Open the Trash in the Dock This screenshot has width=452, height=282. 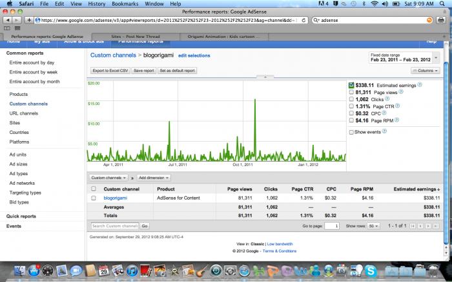(433, 271)
